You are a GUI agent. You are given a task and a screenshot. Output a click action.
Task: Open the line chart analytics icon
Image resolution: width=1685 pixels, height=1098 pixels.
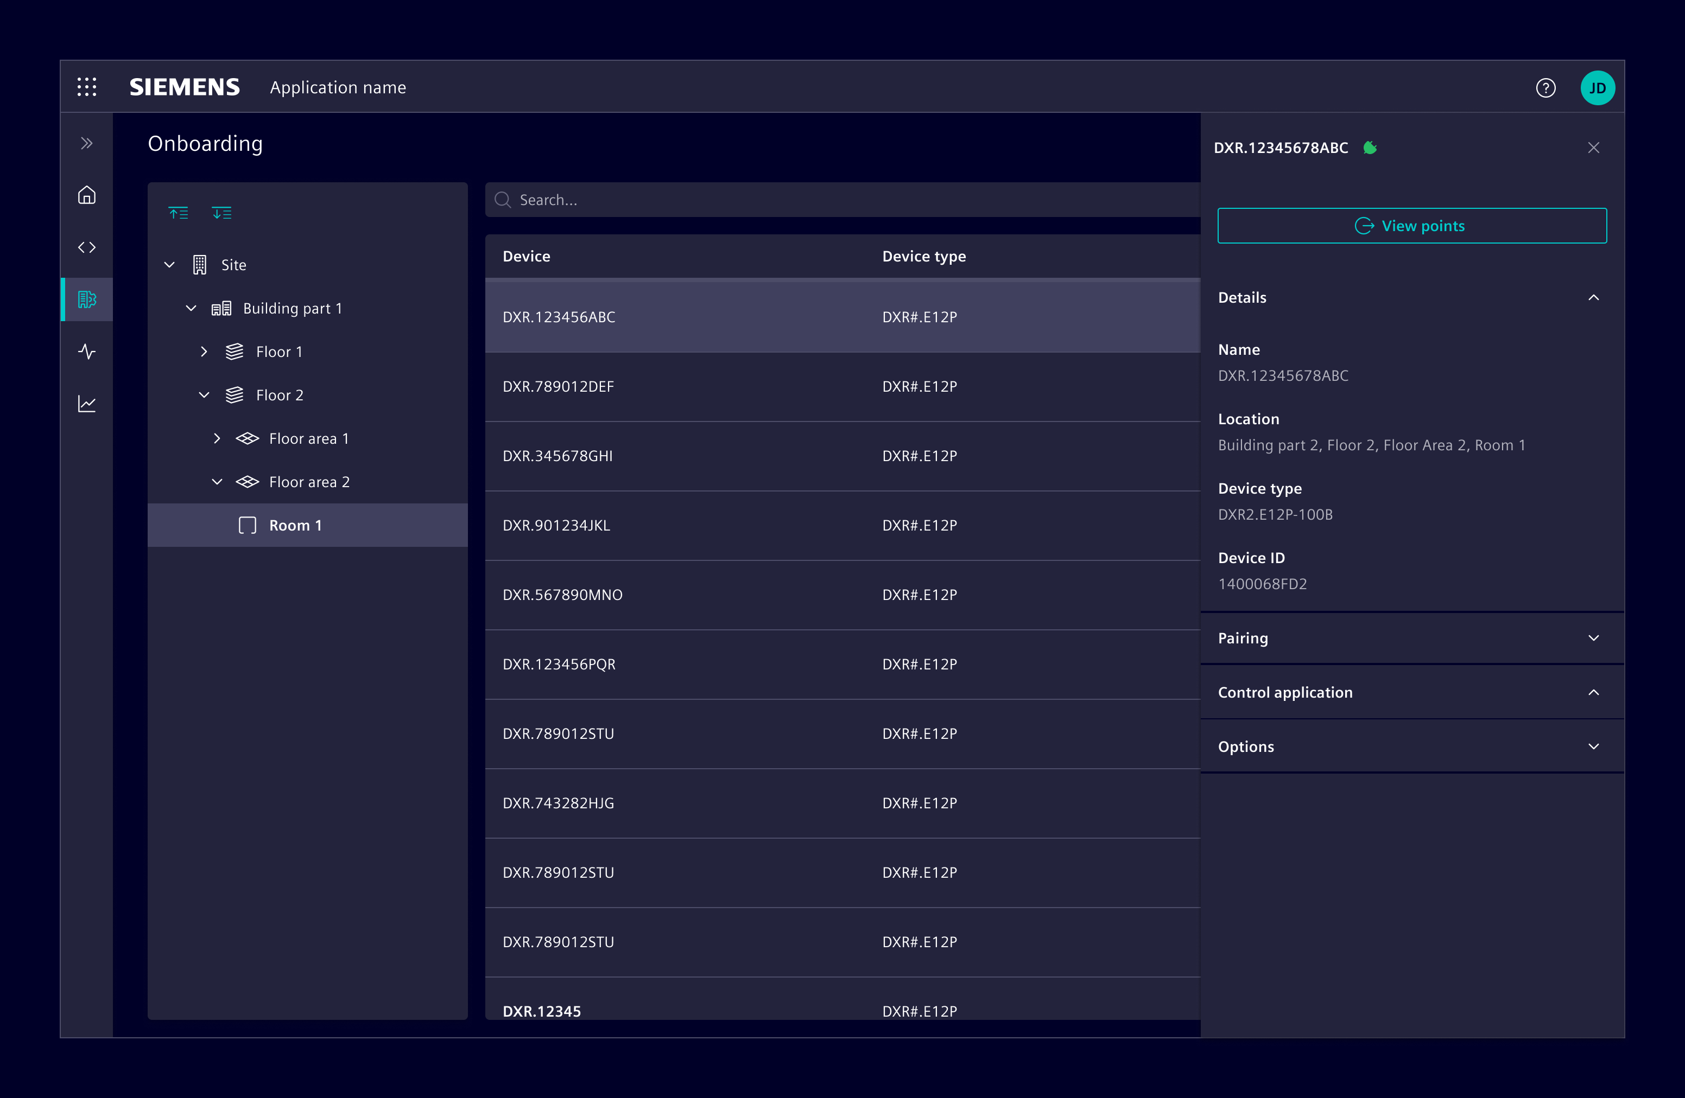(86, 403)
